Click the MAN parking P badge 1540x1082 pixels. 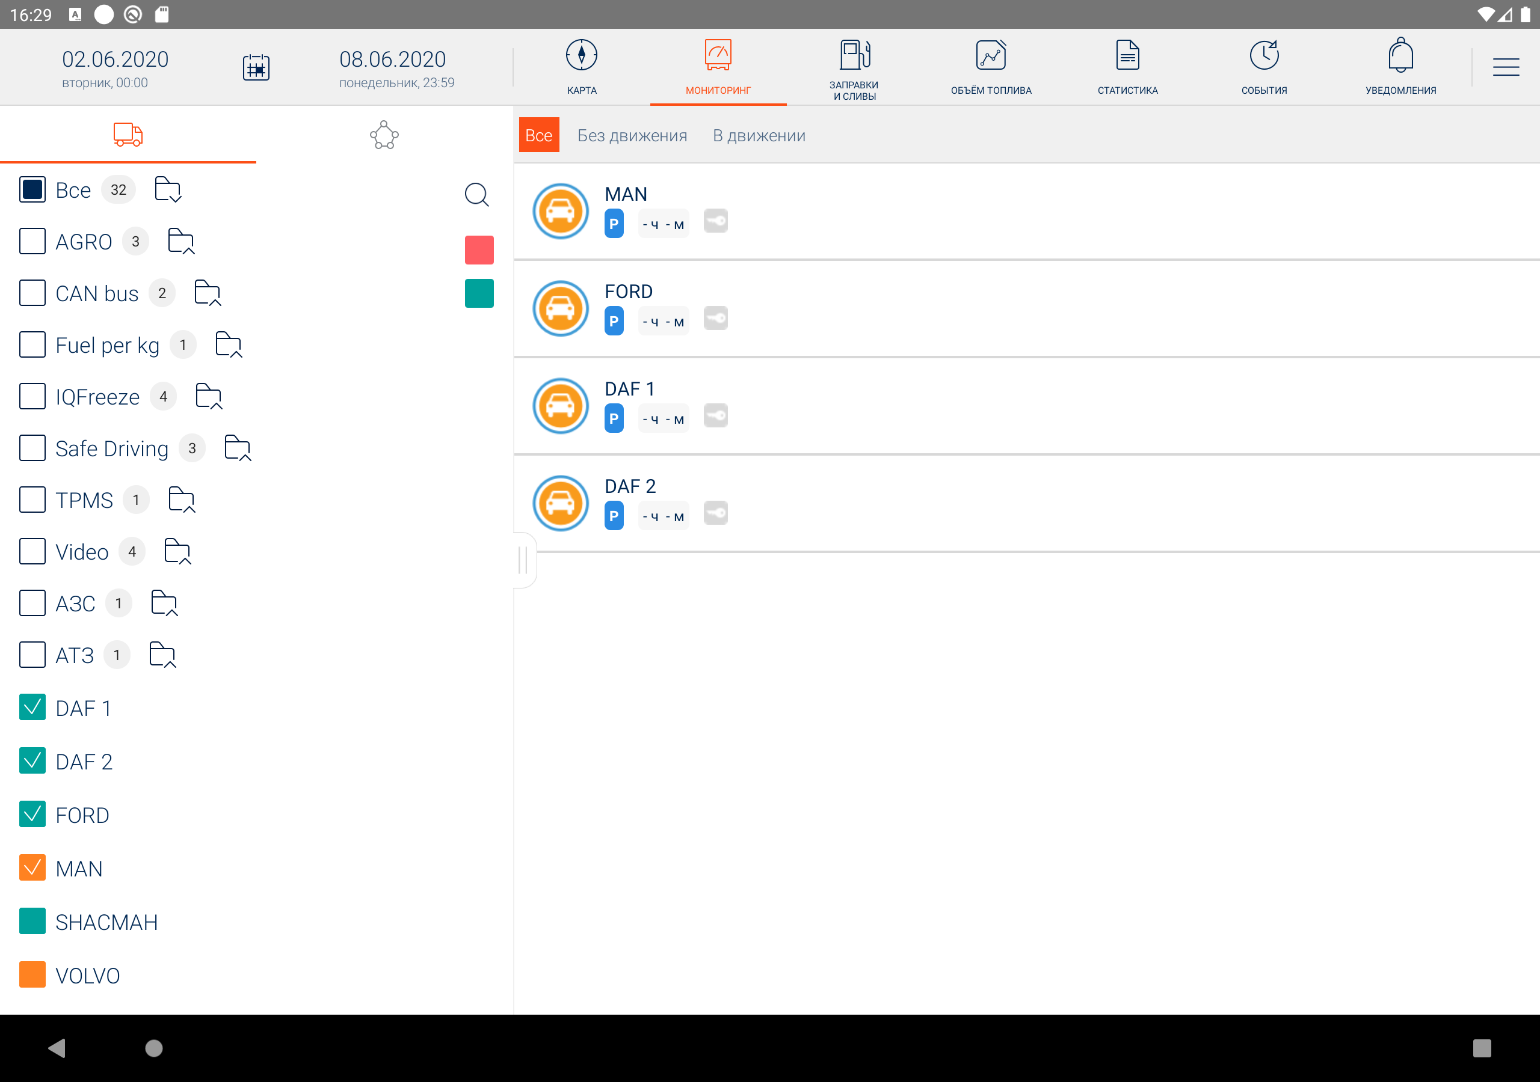click(x=614, y=224)
